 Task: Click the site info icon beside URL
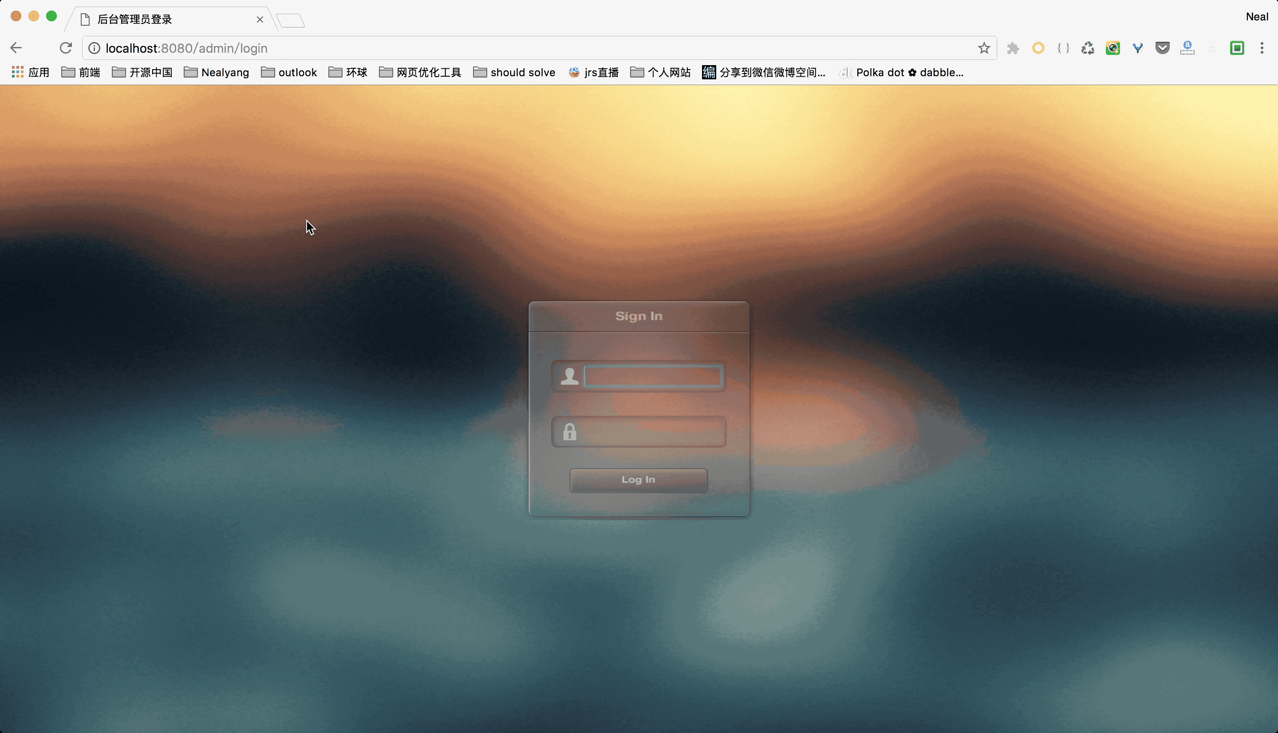94,48
